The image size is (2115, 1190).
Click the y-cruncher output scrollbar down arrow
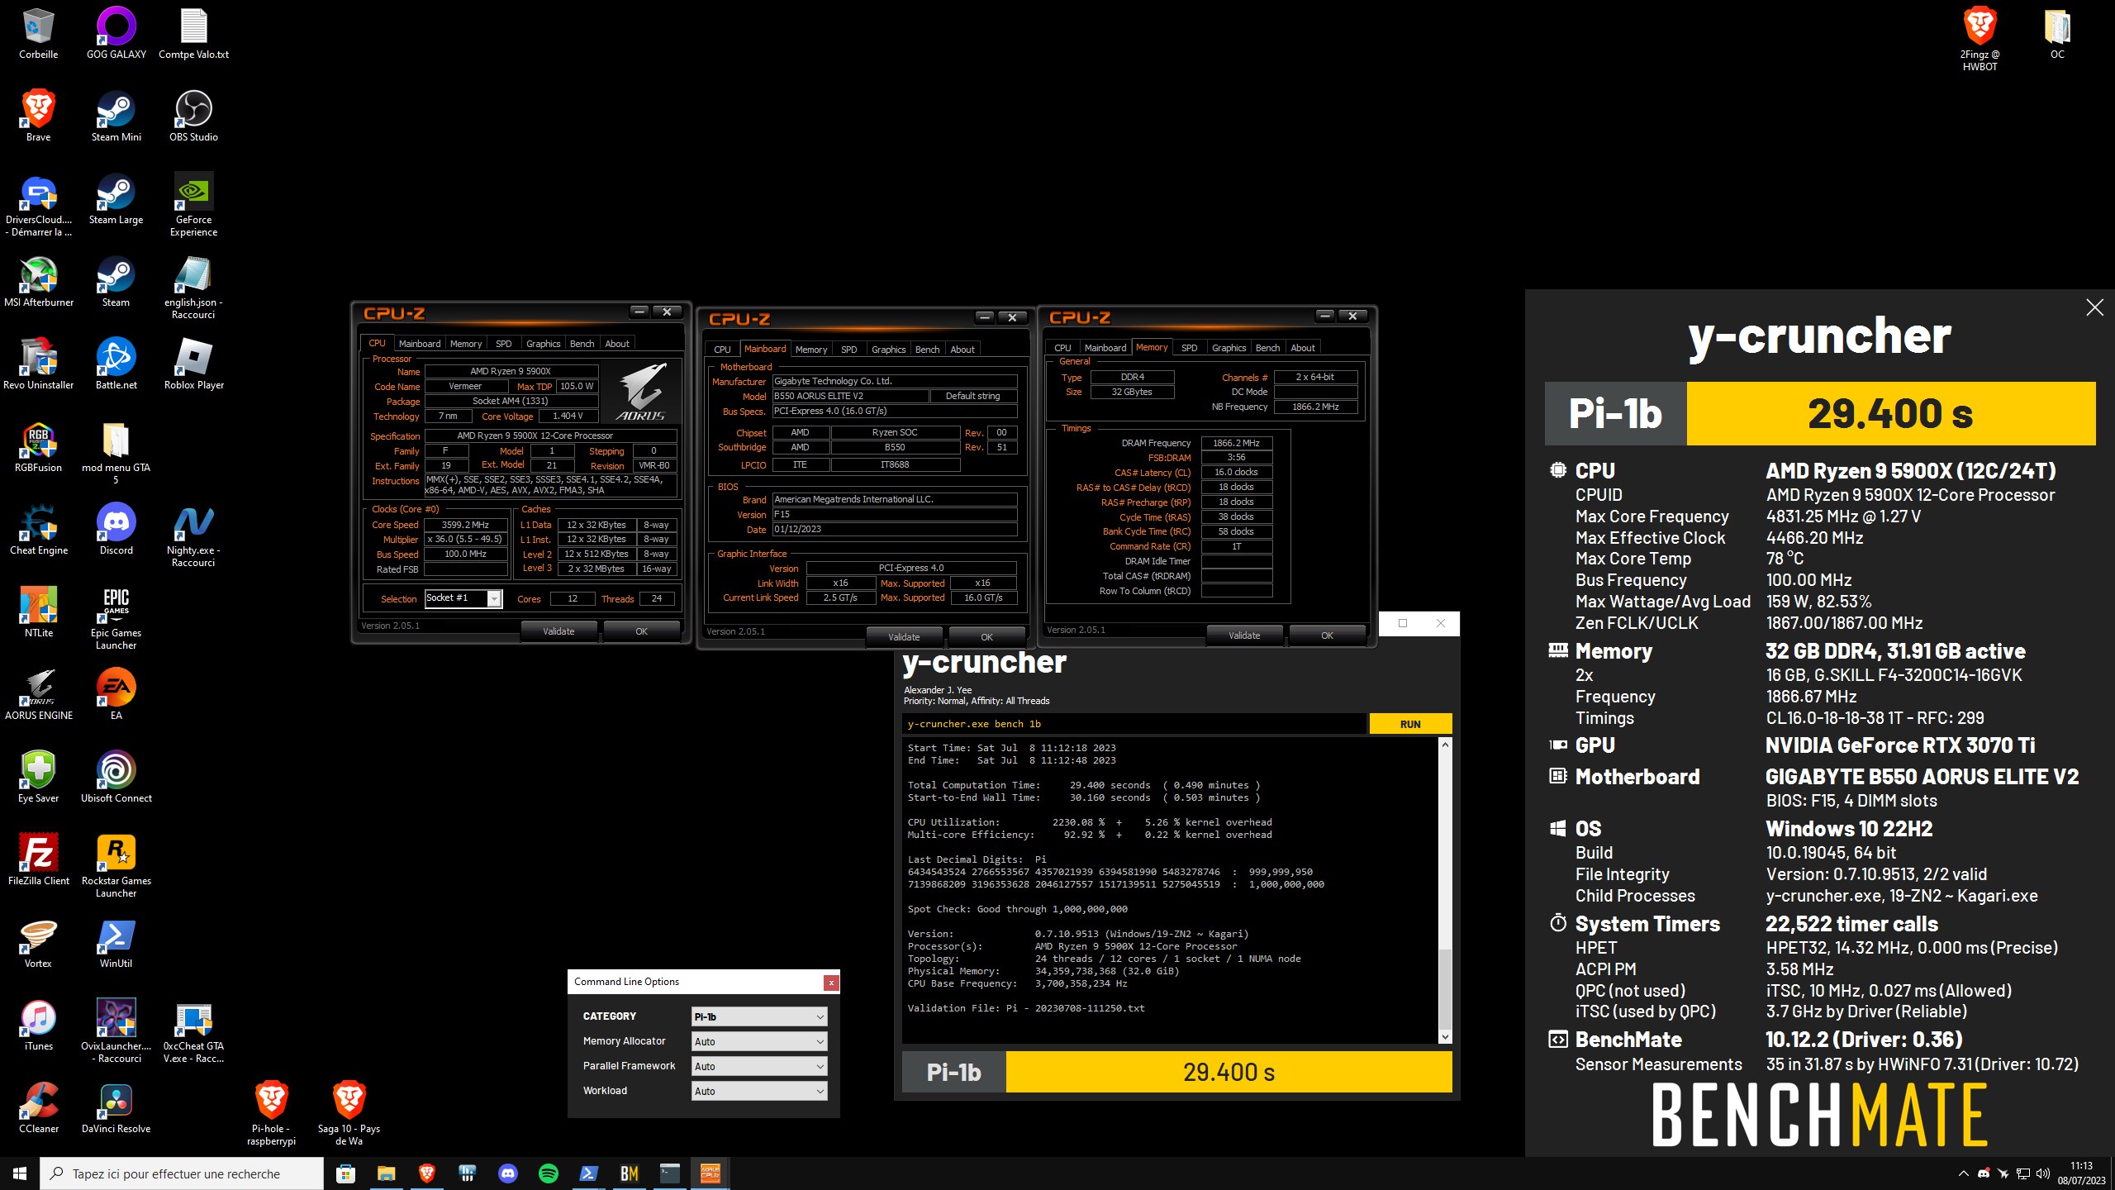pyautogui.click(x=1445, y=1036)
